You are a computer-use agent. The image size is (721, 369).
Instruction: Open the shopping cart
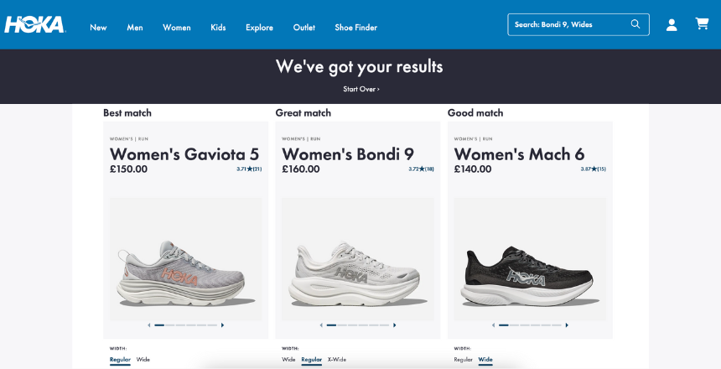[x=702, y=24]
